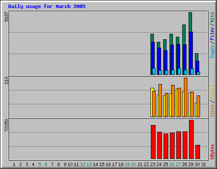The height and width of the screenshot is (169, 217).
Task: Click the green Hits legend label
Action: 212,17
